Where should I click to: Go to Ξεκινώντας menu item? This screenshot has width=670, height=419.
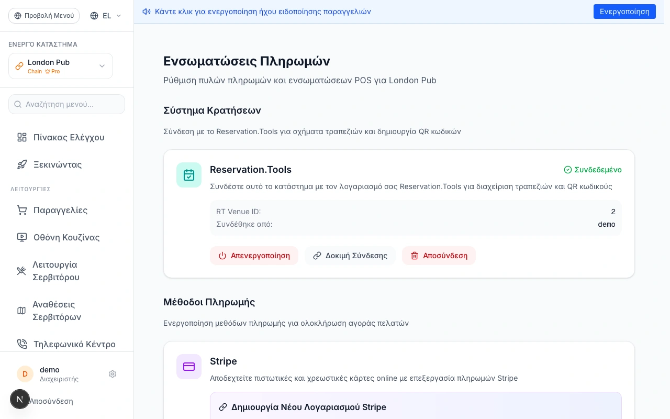[67, 164]
